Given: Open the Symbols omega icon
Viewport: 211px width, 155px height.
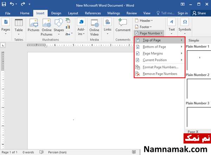Looking at the screenshot, I should [185, 22].
